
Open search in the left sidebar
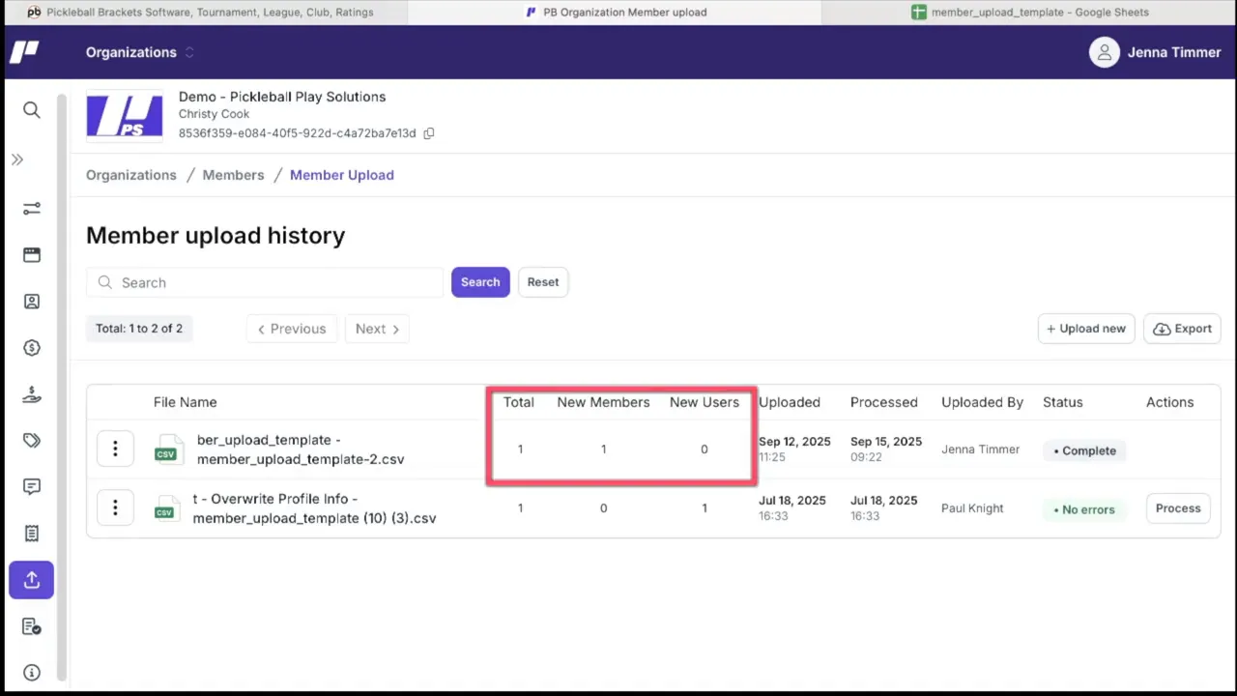[31, 109]
